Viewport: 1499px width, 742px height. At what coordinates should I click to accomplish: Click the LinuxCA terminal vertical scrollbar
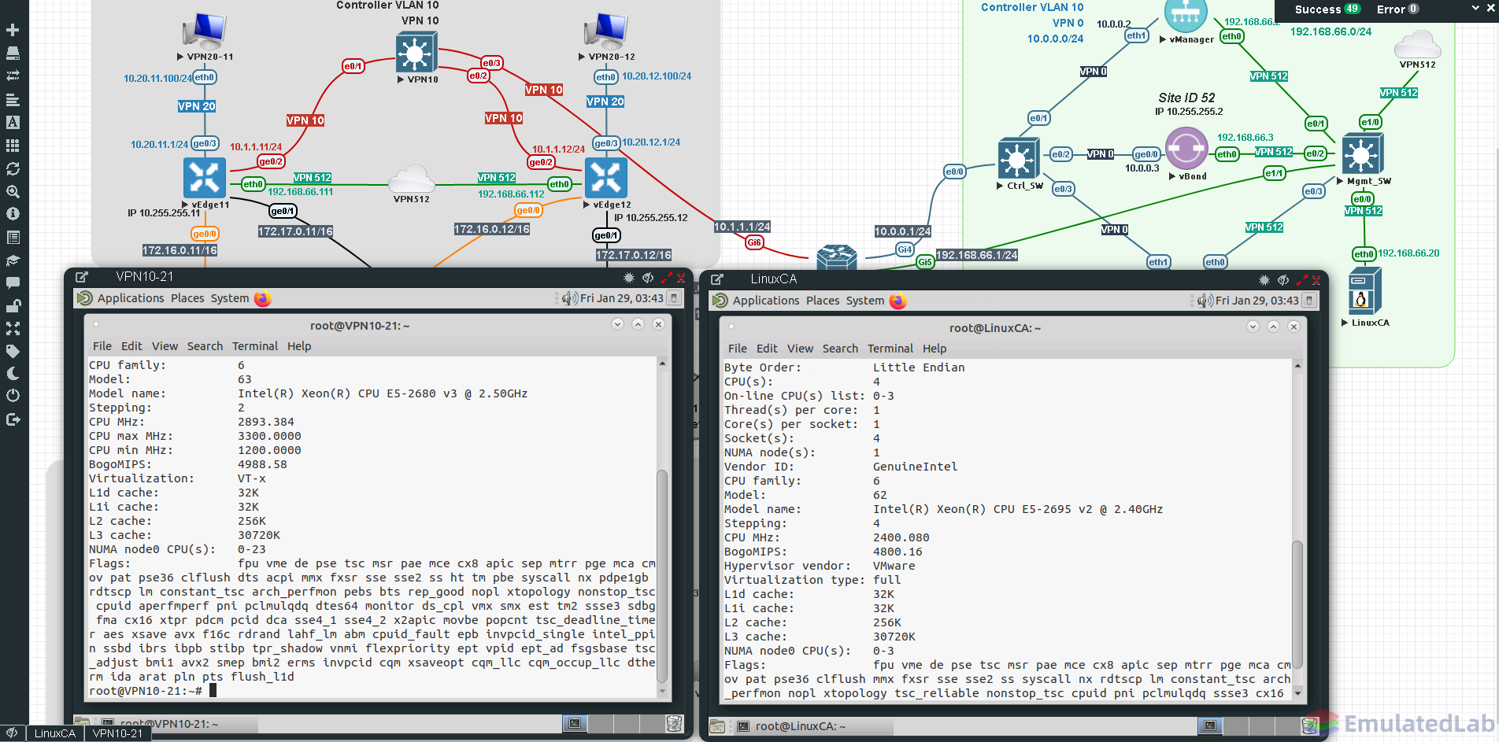[x=1297, y=604]
